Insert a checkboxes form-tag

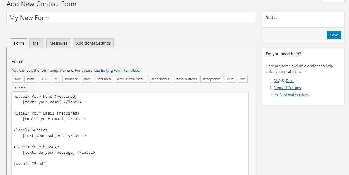click(x=160, y=79)
